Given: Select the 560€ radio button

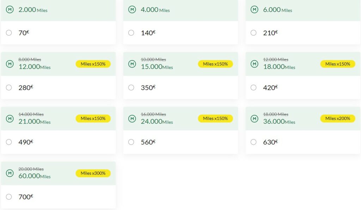Looking at the screenshot, I should pyautogui.click(x=131, y=142).
